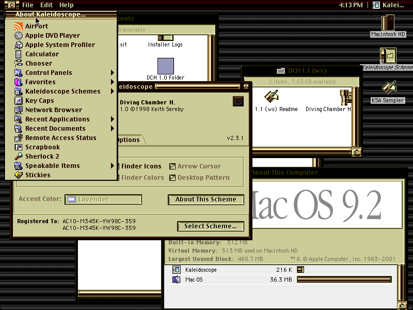413x310 pixels.
Task: Select the Diving Chamber H scheme icon
Action: tap(345, 97)
